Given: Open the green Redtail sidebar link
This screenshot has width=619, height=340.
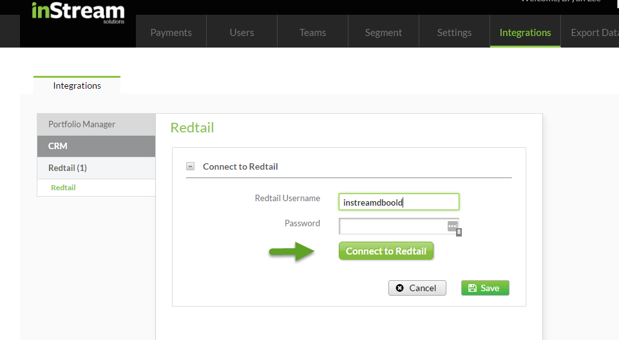Looking at the screenshot, I should click(63, 188).
